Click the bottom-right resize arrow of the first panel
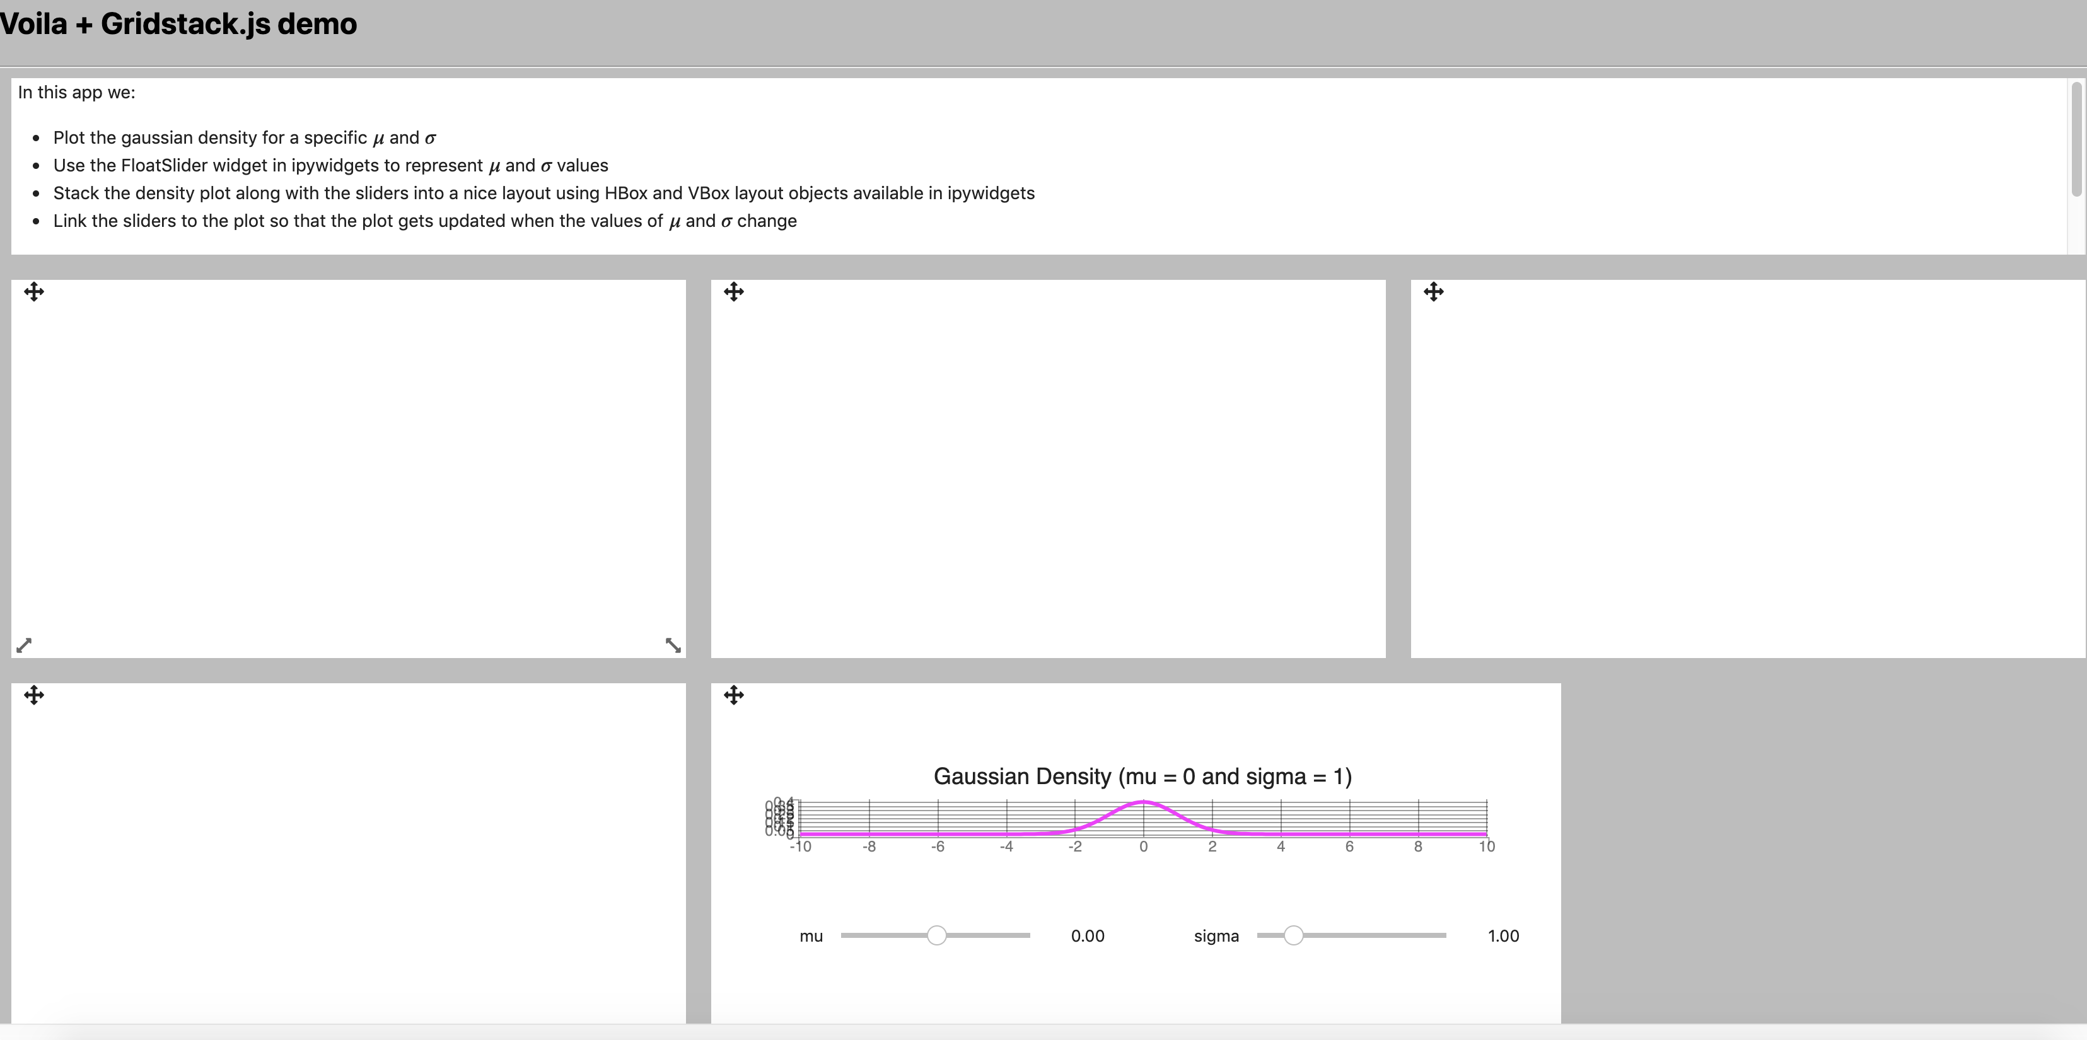This screenshot has width=2087, height=1040. coord(673,645)
